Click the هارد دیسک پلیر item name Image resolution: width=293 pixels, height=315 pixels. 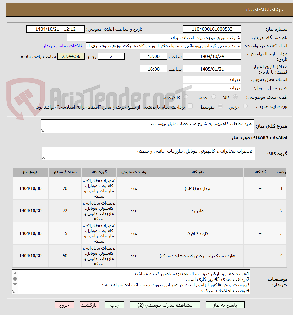197,256
